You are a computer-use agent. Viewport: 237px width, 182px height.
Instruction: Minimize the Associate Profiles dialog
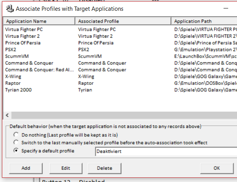point(225,8)
